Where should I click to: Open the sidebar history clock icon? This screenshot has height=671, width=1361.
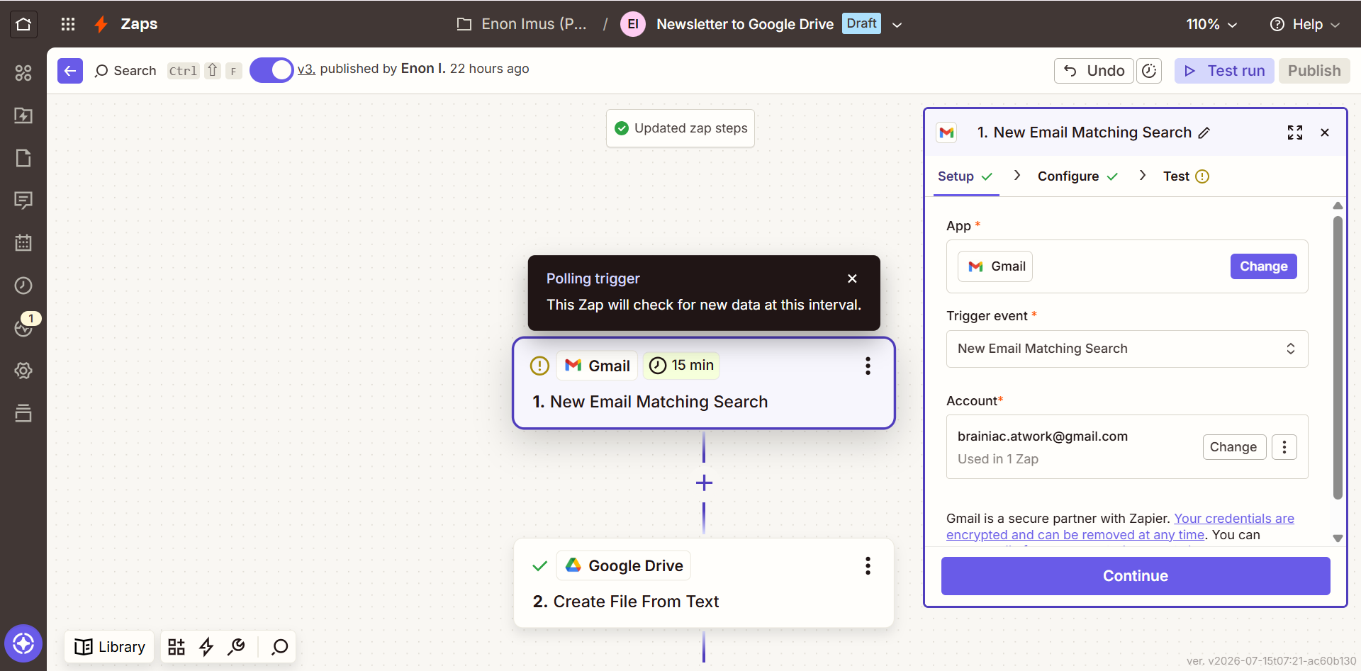pyautogui.click(x=23, y=286)
